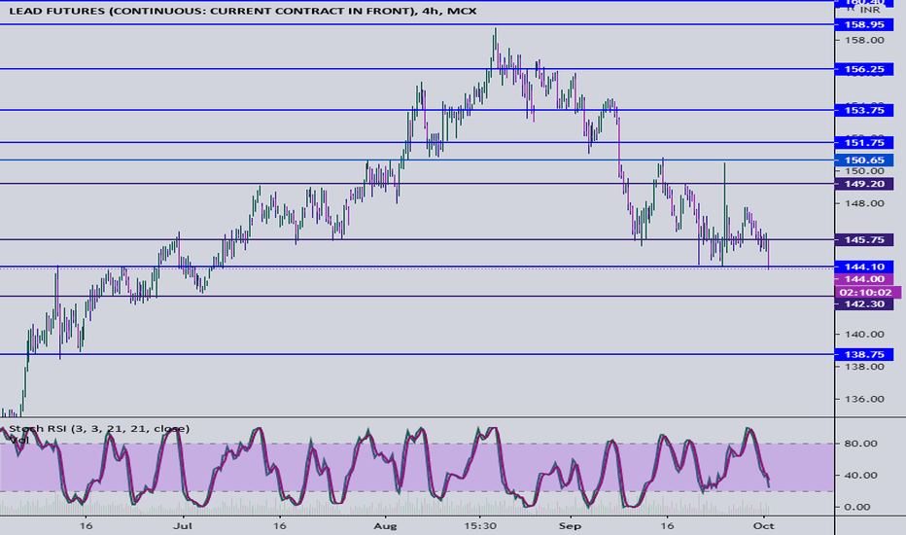Viewport: 906px width, 535px height.
Task: Select the 142.30 price level label
Action: tap(864, 304)
